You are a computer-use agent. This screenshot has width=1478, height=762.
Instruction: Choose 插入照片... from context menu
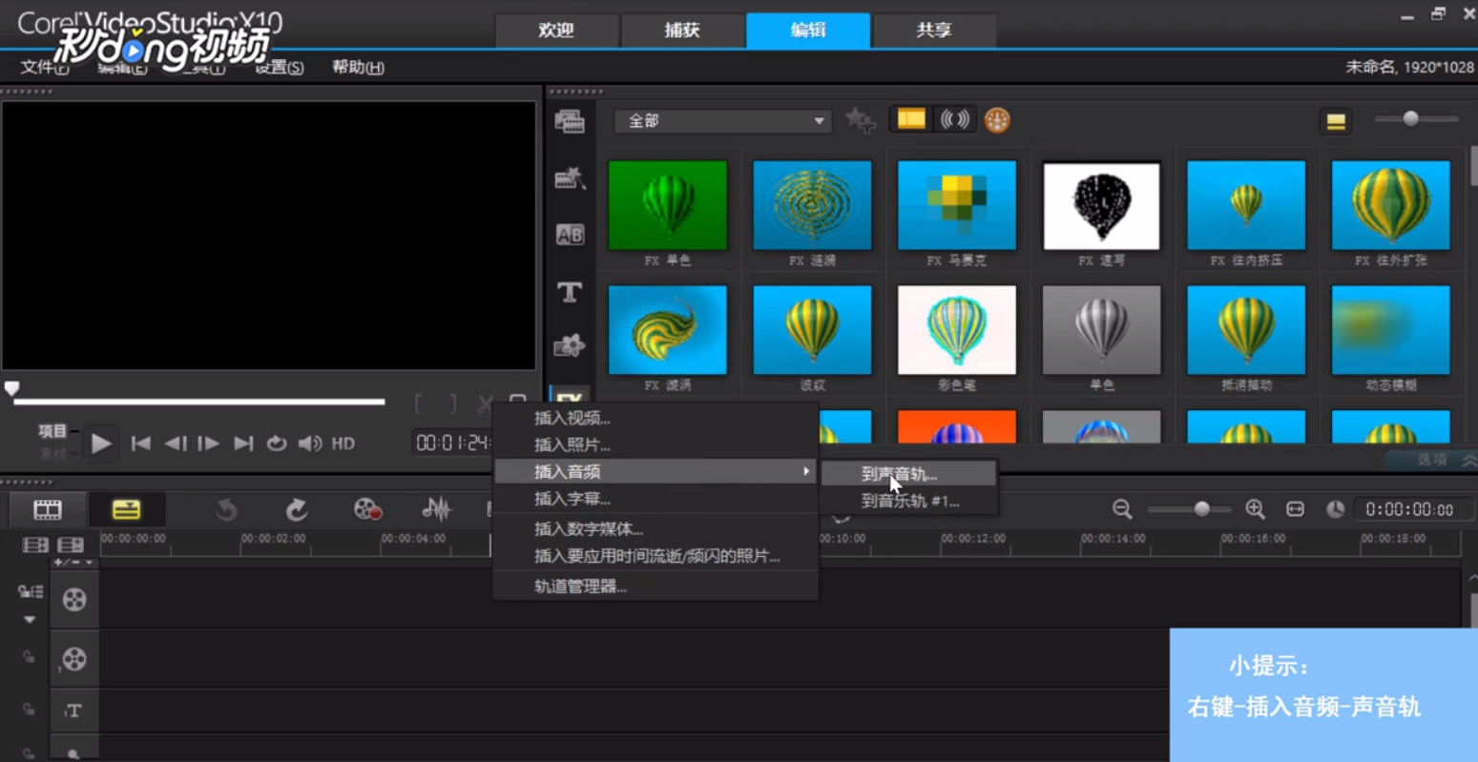656,444
